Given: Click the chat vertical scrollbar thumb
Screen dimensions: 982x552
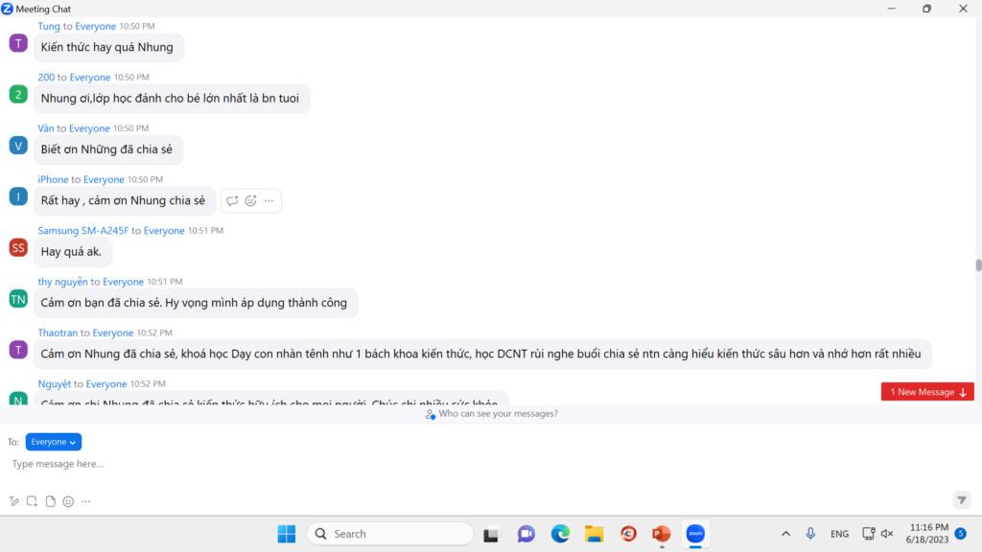Looking at the screenshot, I should tap(978, 265).
